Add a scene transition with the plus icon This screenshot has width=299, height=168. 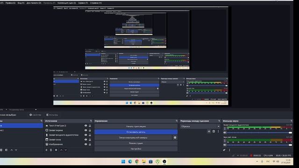209,131
